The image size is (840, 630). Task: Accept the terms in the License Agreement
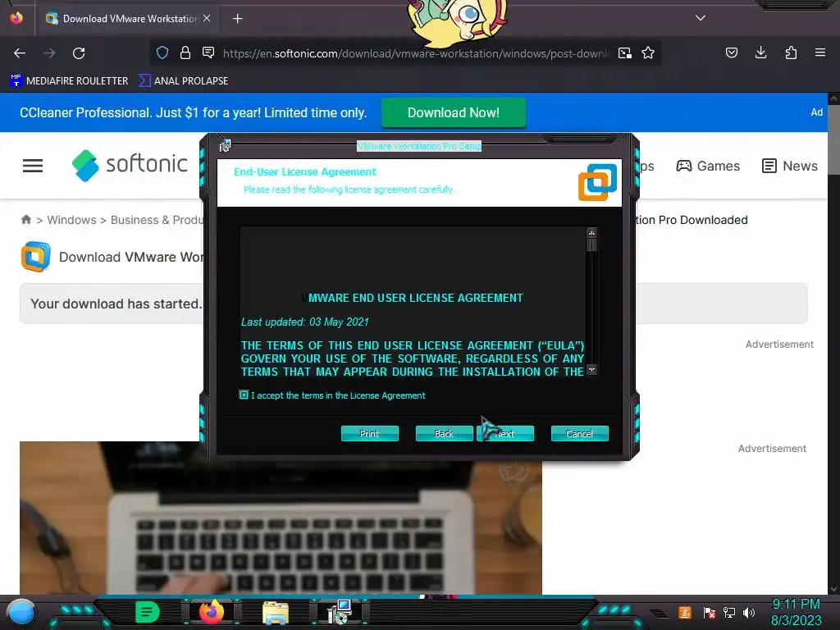[244, 395]
